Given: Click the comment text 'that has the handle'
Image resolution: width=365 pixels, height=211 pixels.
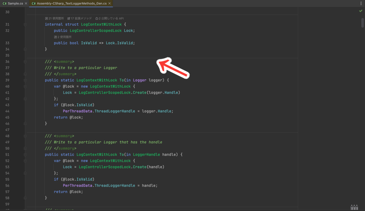Looking at the screenshot, I should 141,142.
